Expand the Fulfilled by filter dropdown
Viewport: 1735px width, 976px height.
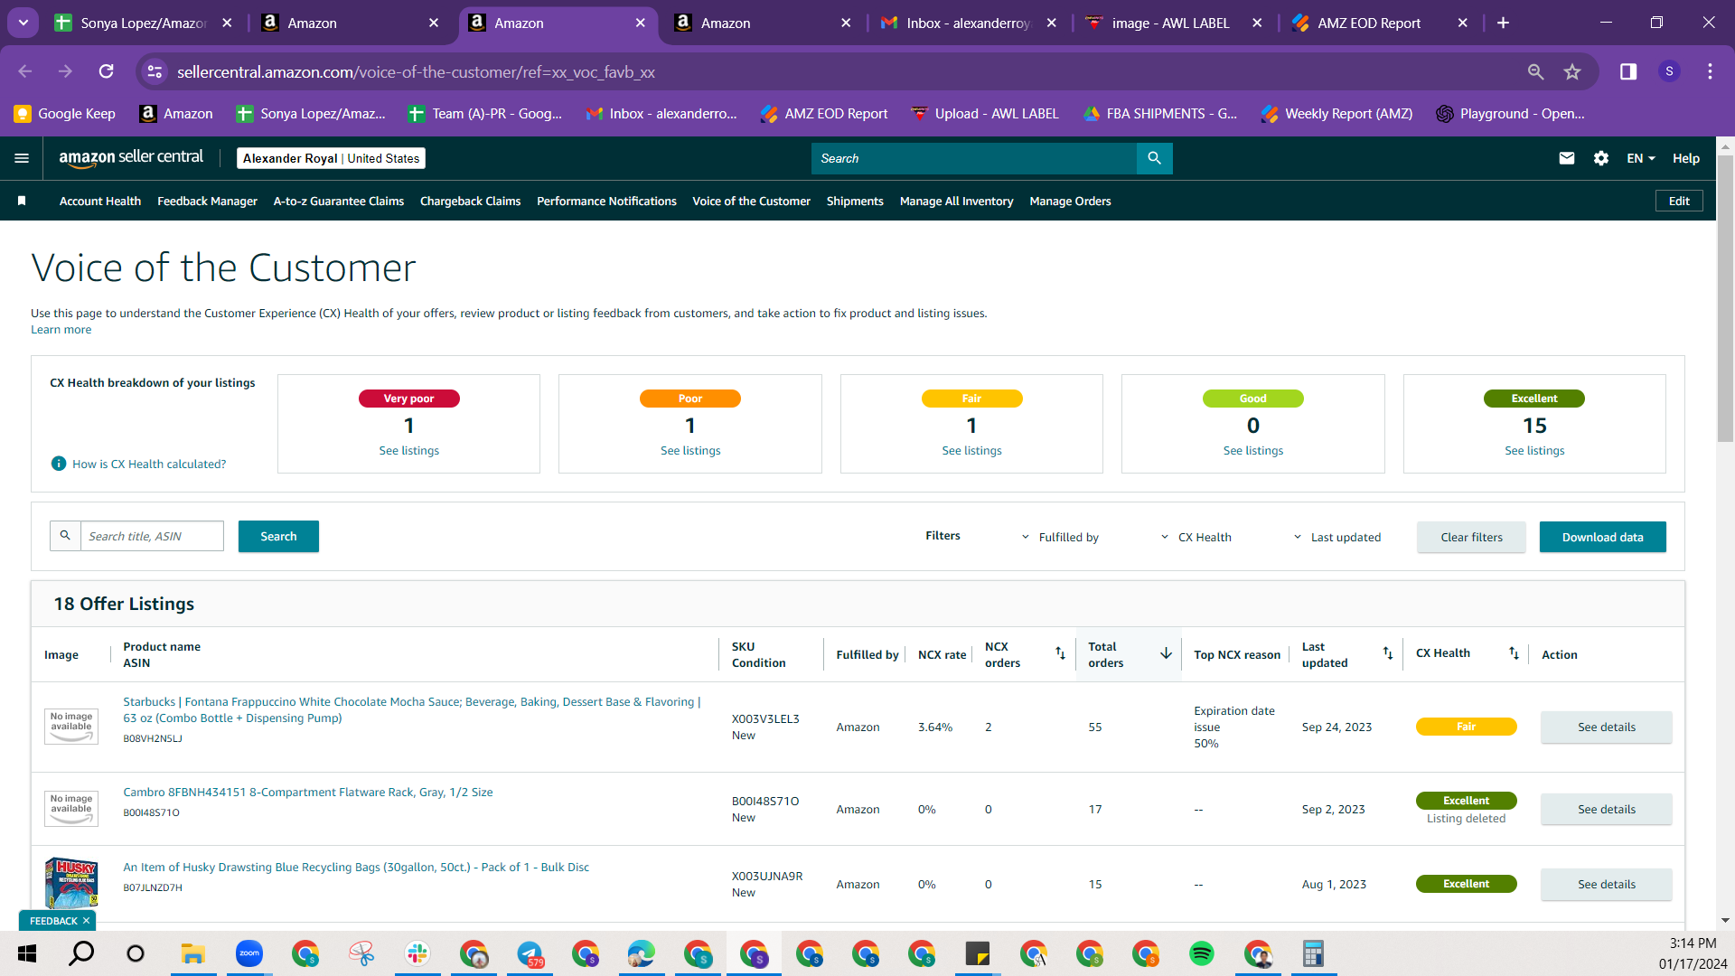(x=1061, y=537)
